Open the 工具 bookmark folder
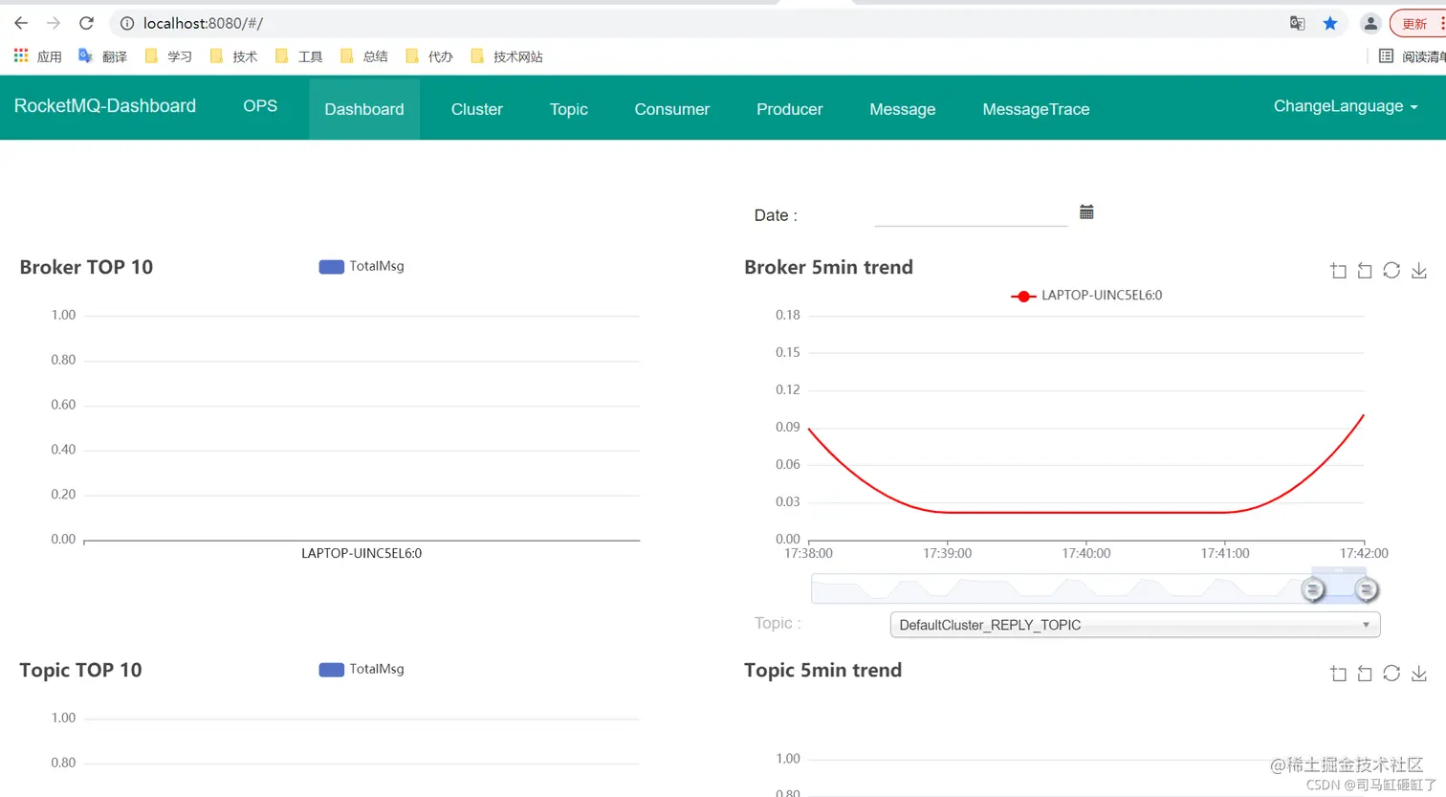This screenshot has width=1446, height=797. [x=298, y=56]
